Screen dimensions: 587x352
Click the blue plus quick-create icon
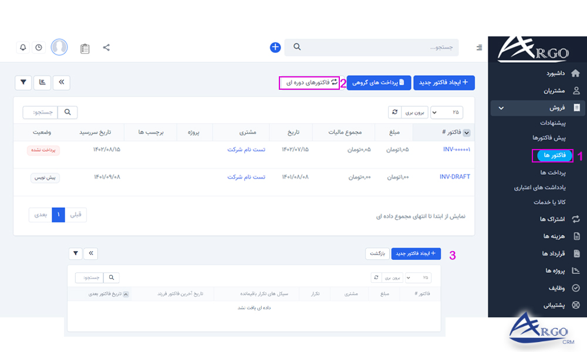[x=275, y=47]
